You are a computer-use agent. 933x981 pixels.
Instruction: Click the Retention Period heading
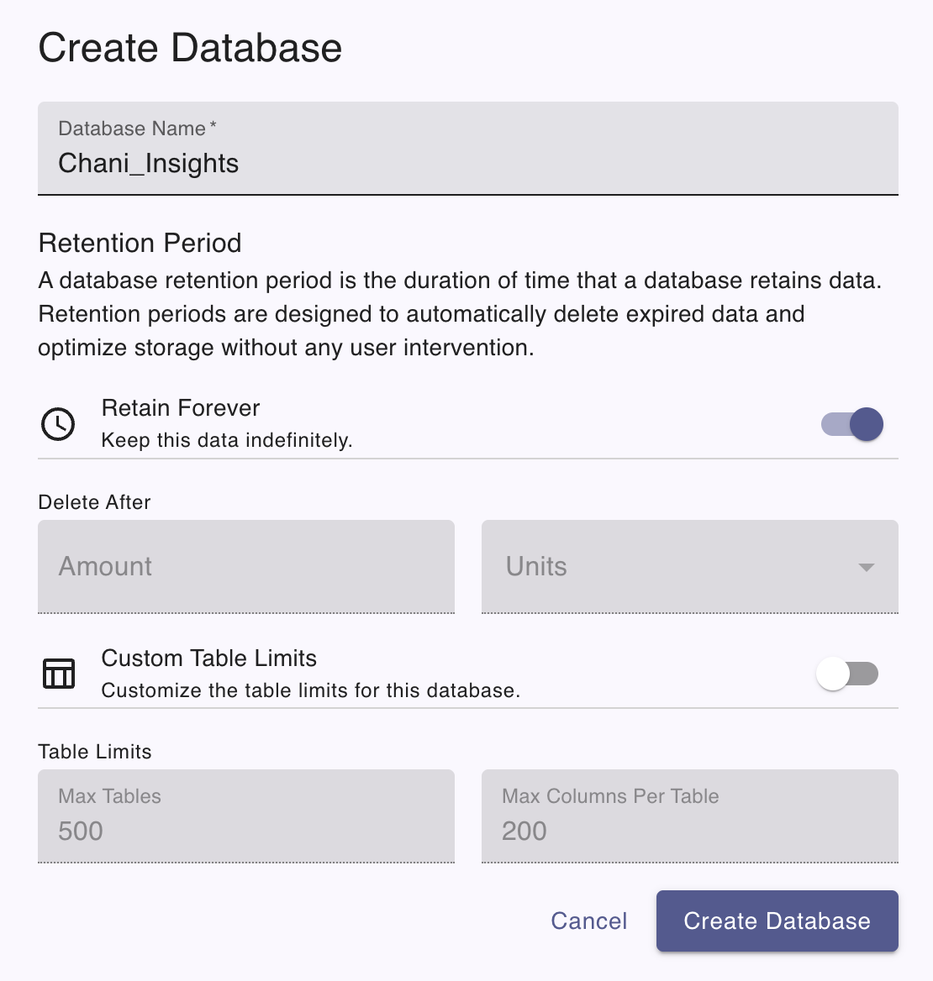point(140,243)
